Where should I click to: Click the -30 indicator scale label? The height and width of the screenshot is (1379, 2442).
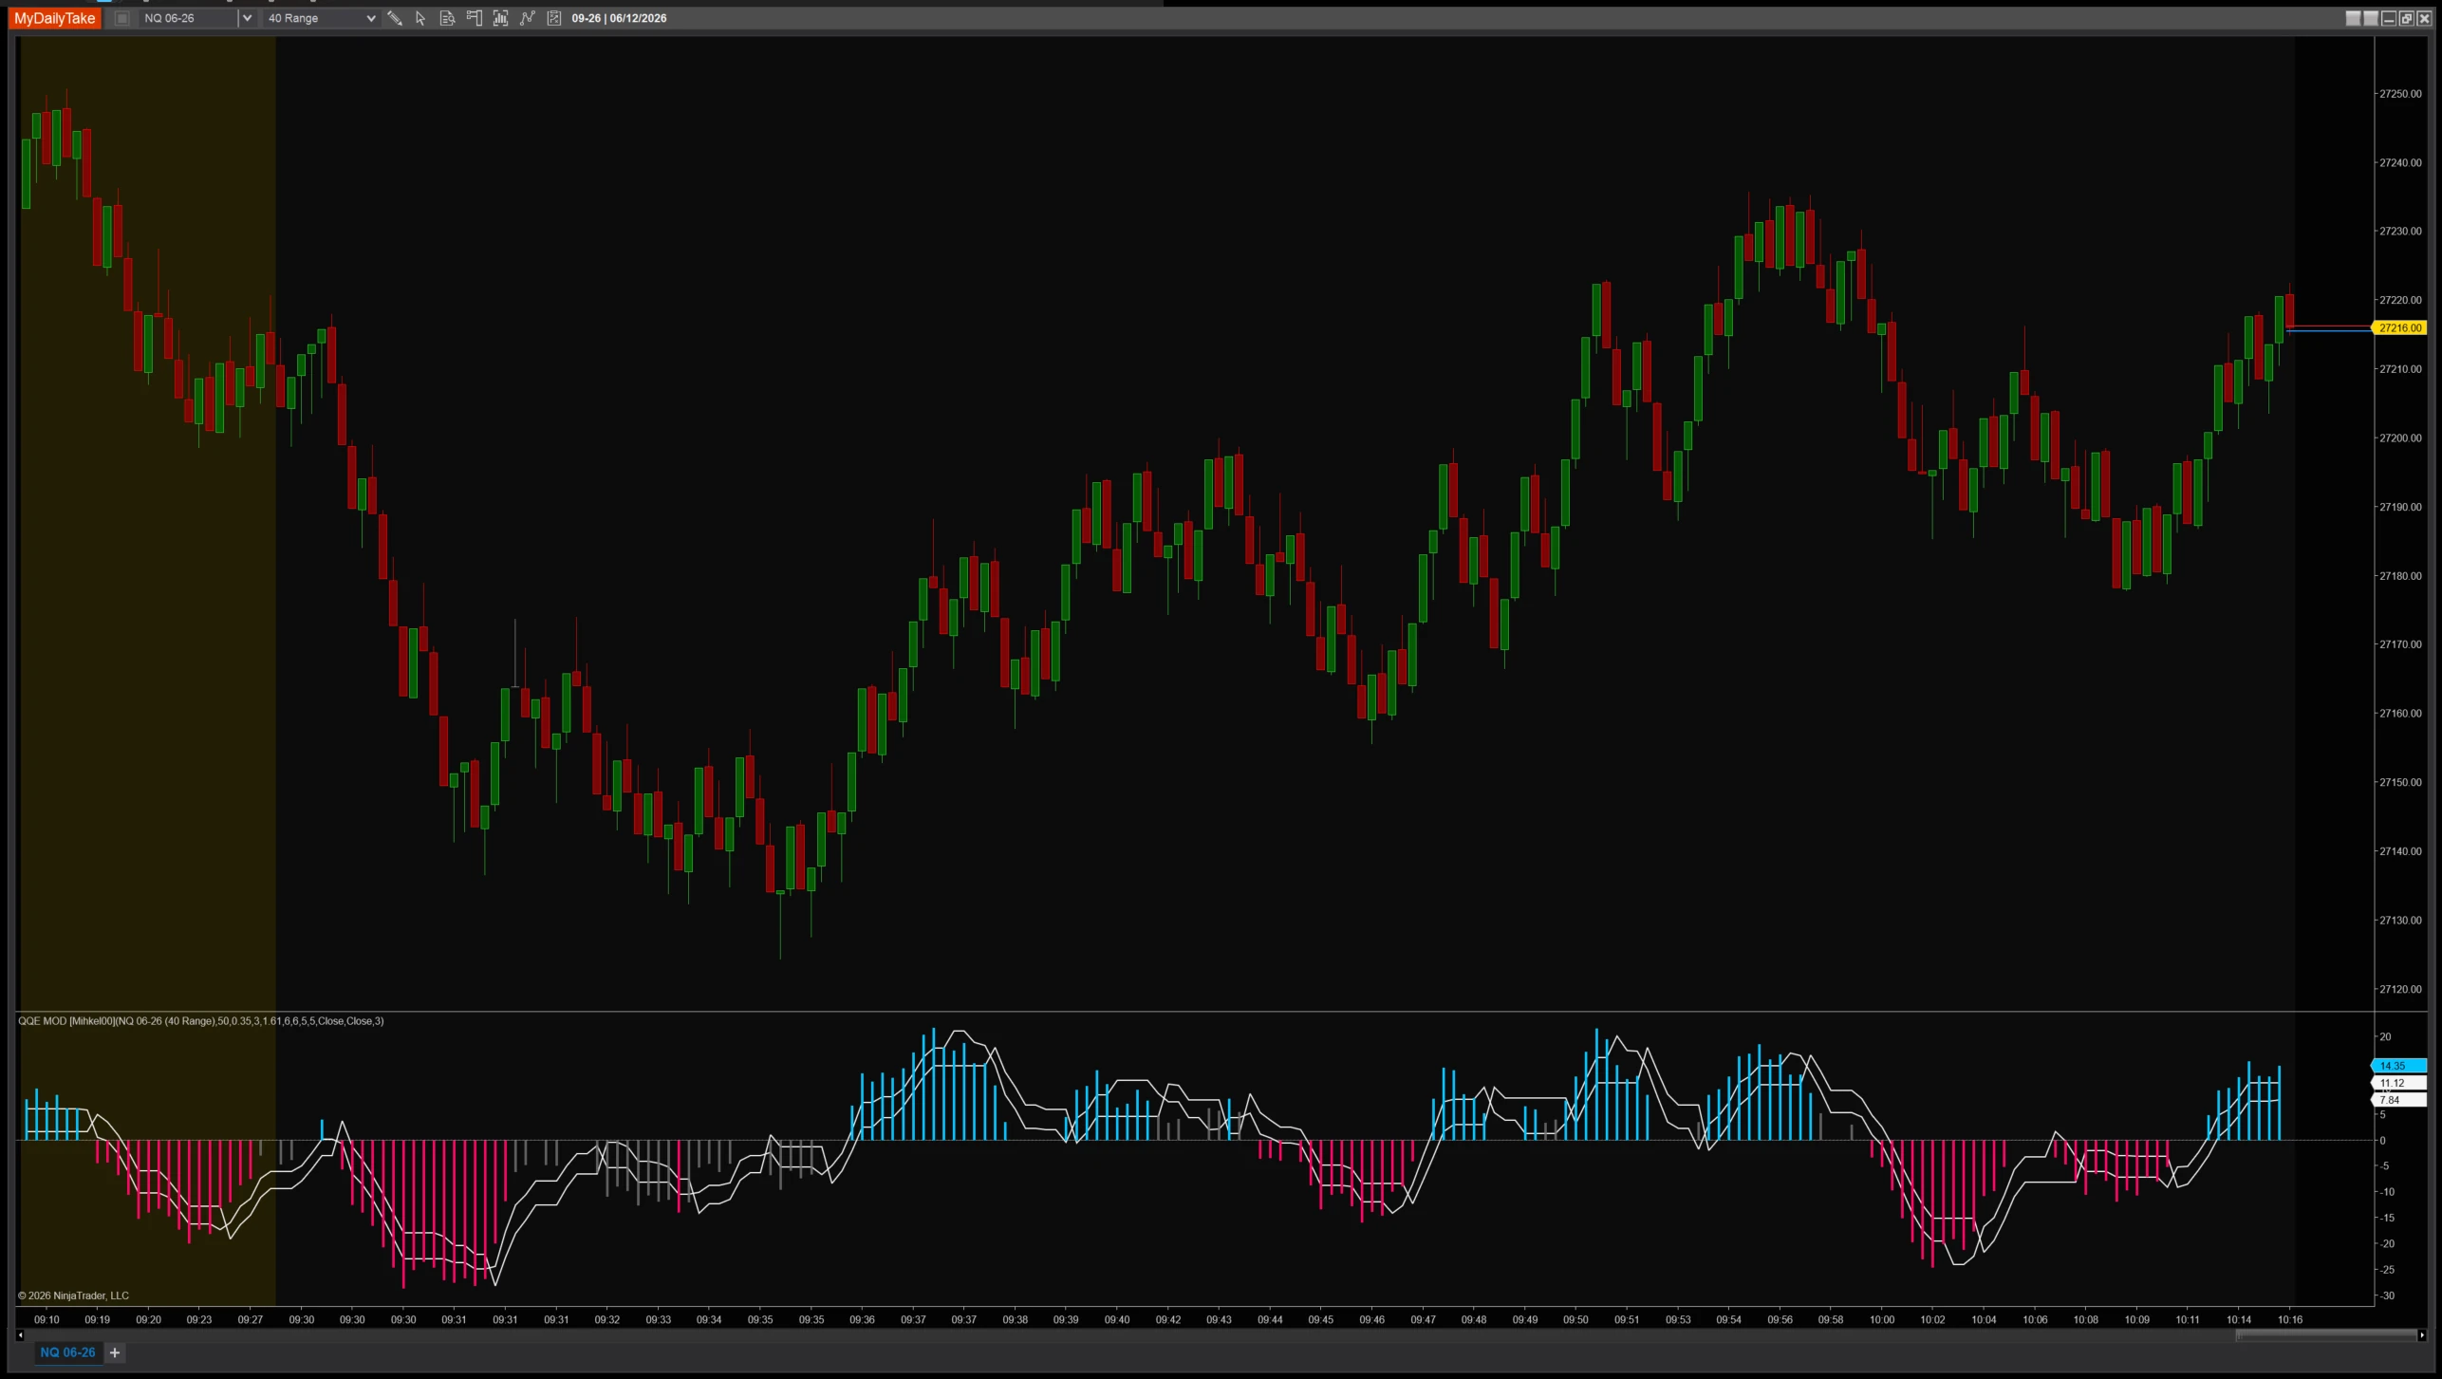click(2386, 1295)
